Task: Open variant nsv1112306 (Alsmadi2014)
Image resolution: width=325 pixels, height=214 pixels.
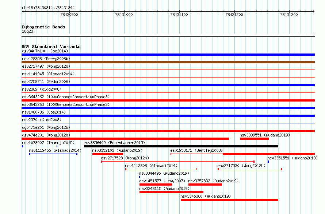Action: 151,166
